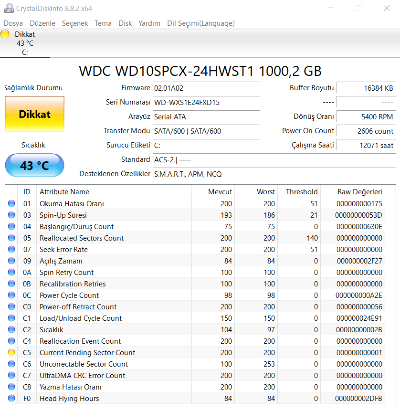Click the yellow Dikkat health status button
The height and width of the screenshot is (411, 400).
(34, 114)
